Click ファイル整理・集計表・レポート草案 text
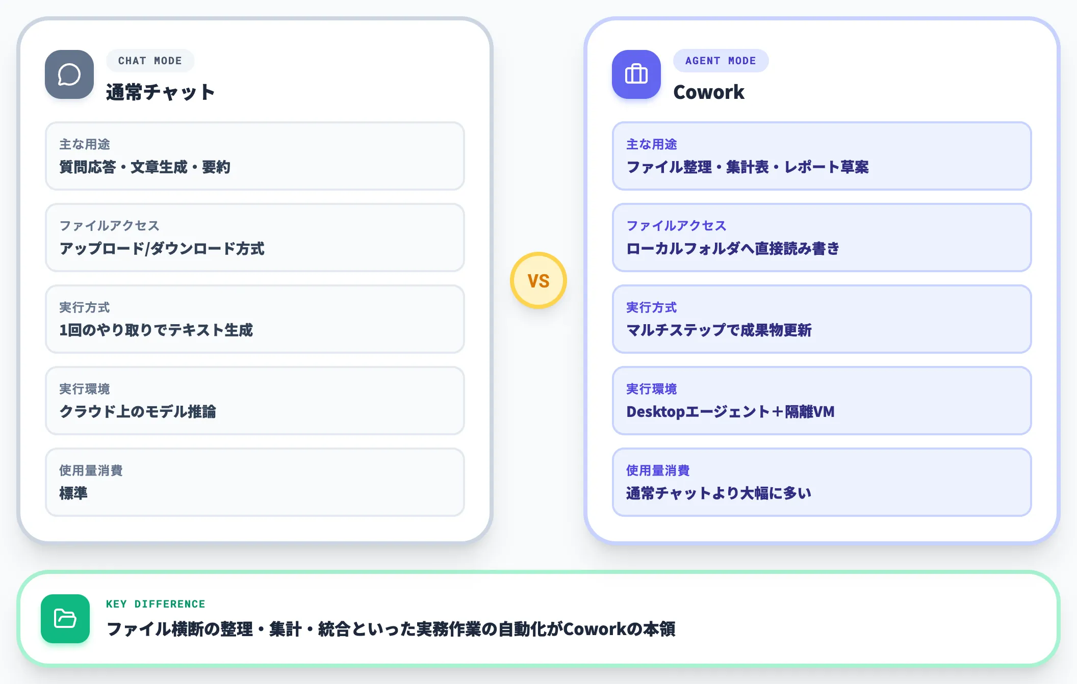This screenshot has width=1077, height=684. tap(748, 167)
